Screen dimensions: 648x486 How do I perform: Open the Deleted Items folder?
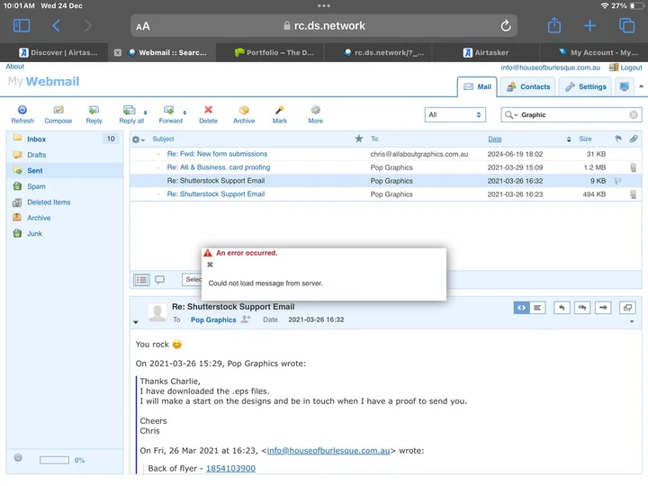65,202
